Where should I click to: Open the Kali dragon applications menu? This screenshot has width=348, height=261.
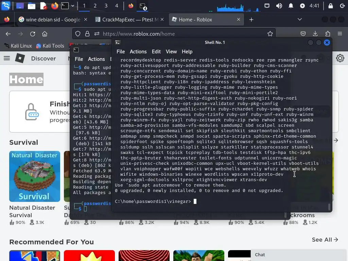(5, 5)
